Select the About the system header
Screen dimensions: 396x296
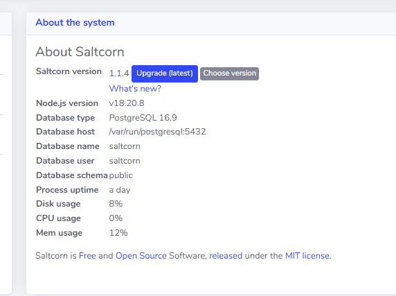[75, 22]
